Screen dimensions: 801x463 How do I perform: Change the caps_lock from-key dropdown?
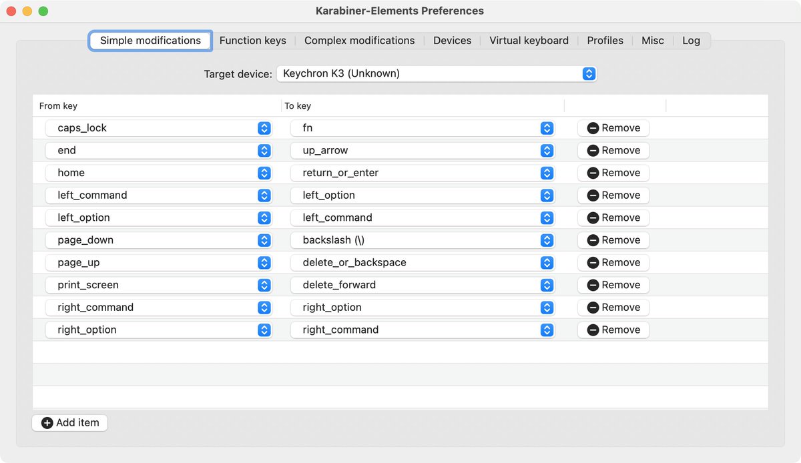pyautogui.click(x=159, y=128)
